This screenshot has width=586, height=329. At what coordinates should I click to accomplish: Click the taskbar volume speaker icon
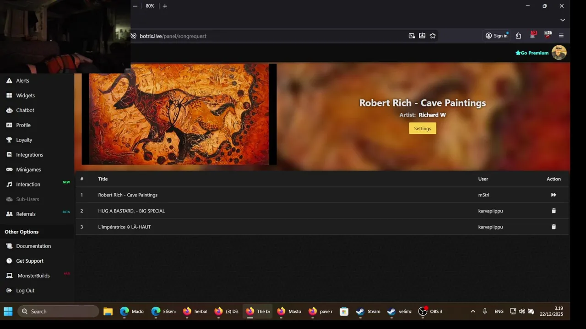522,312
